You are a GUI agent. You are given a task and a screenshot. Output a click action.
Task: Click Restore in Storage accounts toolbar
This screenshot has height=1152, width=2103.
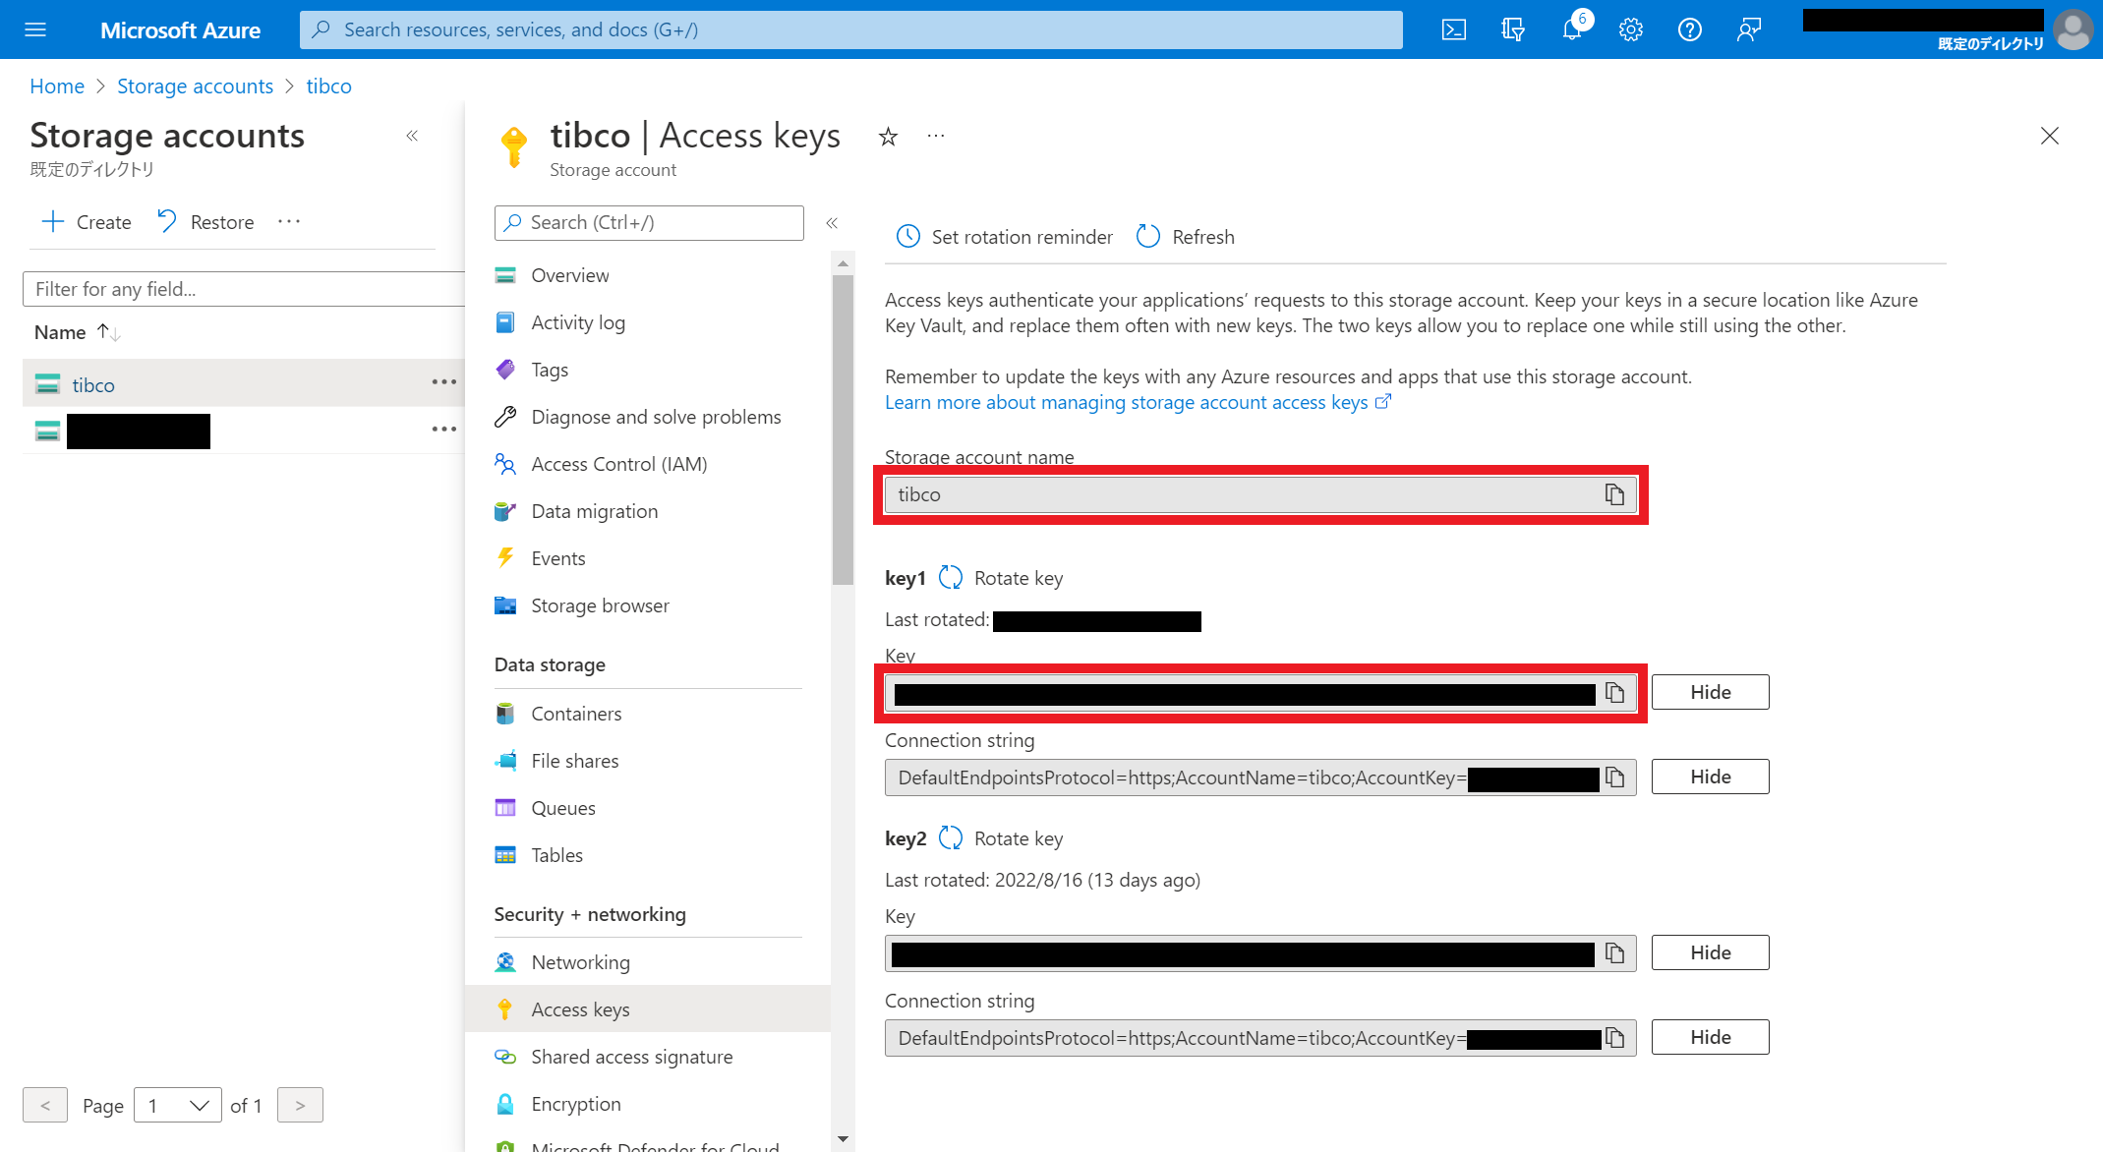click(205, 222)
